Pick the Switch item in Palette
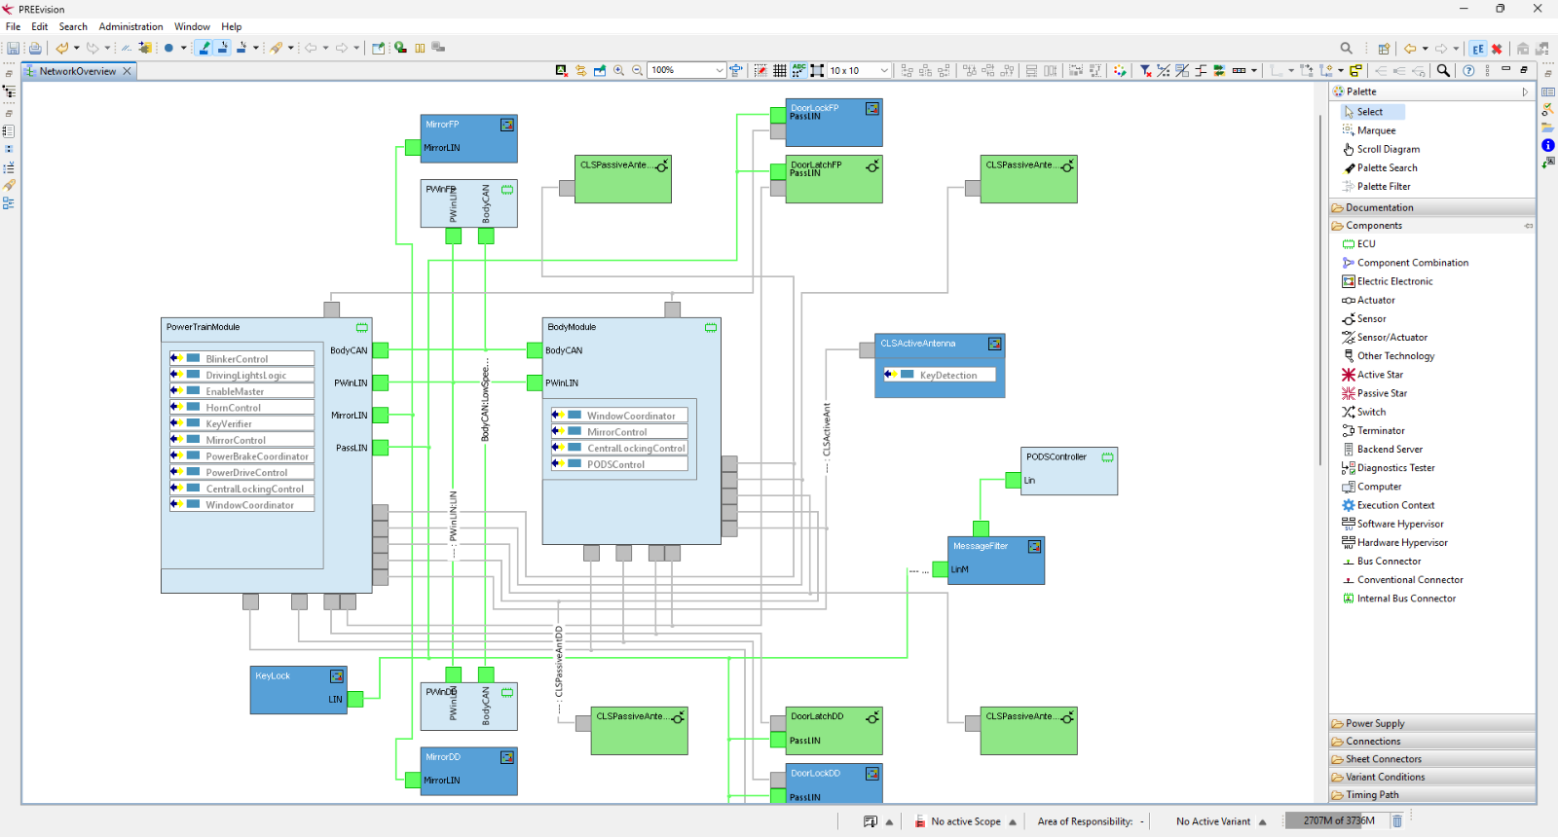 1363,412
